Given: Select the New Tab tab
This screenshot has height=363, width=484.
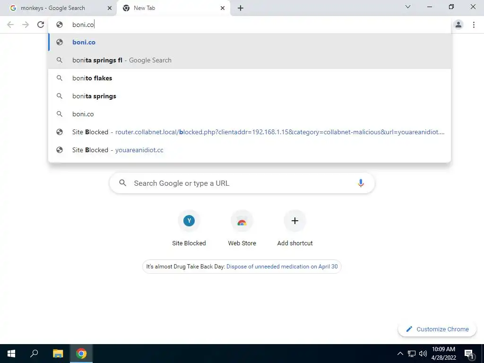Looking at the screenshot, I should coord(173,8).
